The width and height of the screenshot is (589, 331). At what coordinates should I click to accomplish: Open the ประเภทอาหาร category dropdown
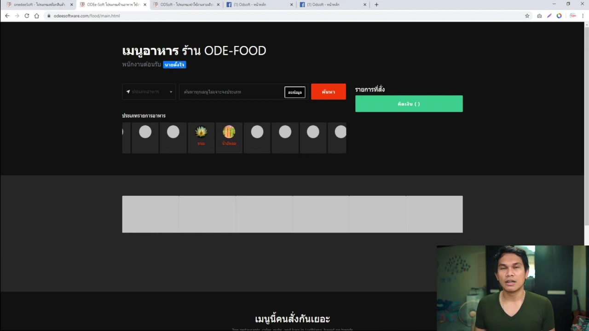(x=149, y=91)
